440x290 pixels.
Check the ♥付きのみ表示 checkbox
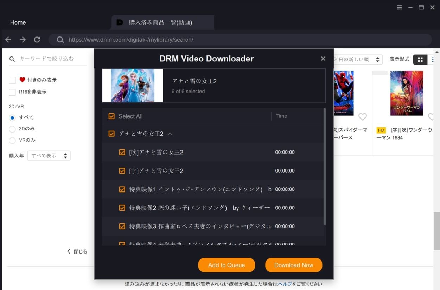coord(12,80)
